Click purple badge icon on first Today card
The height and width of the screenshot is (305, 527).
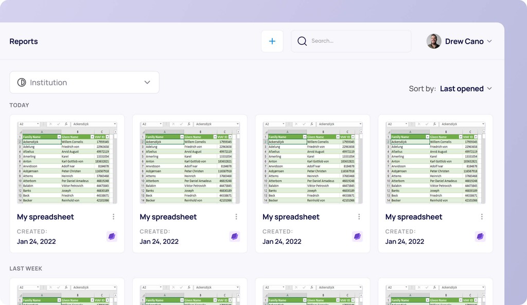click(x=112, y=237)
